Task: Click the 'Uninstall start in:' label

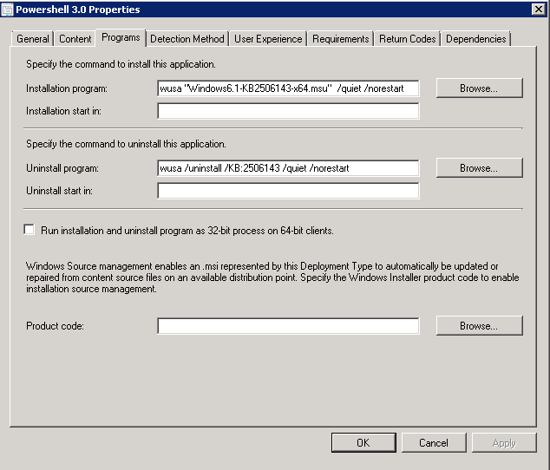Action: pos(59,191)
